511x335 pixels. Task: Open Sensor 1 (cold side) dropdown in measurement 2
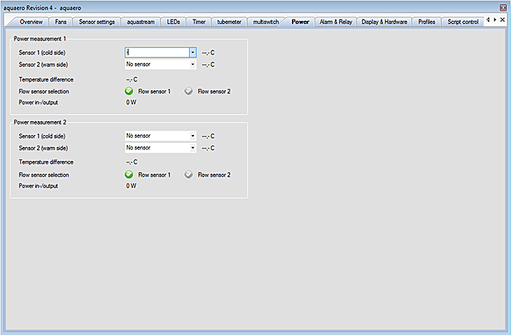coord(192,136)
